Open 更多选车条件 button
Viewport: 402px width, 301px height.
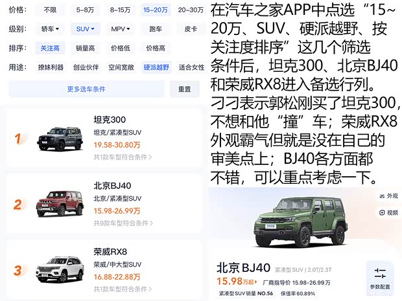click(86, 89)
